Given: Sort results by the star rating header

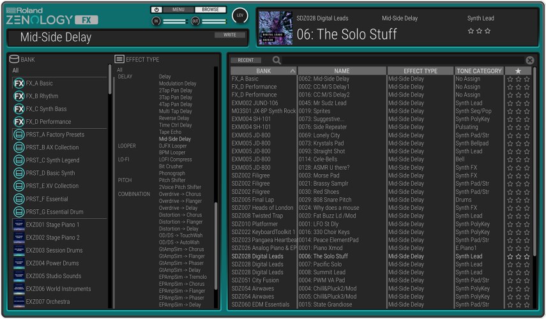Looking at the screenshot, I should [x=518, y=71].
